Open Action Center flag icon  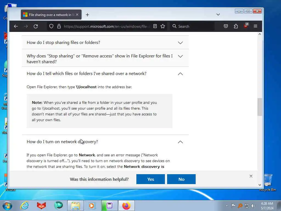pyautogui.click(x=233, y=206)
